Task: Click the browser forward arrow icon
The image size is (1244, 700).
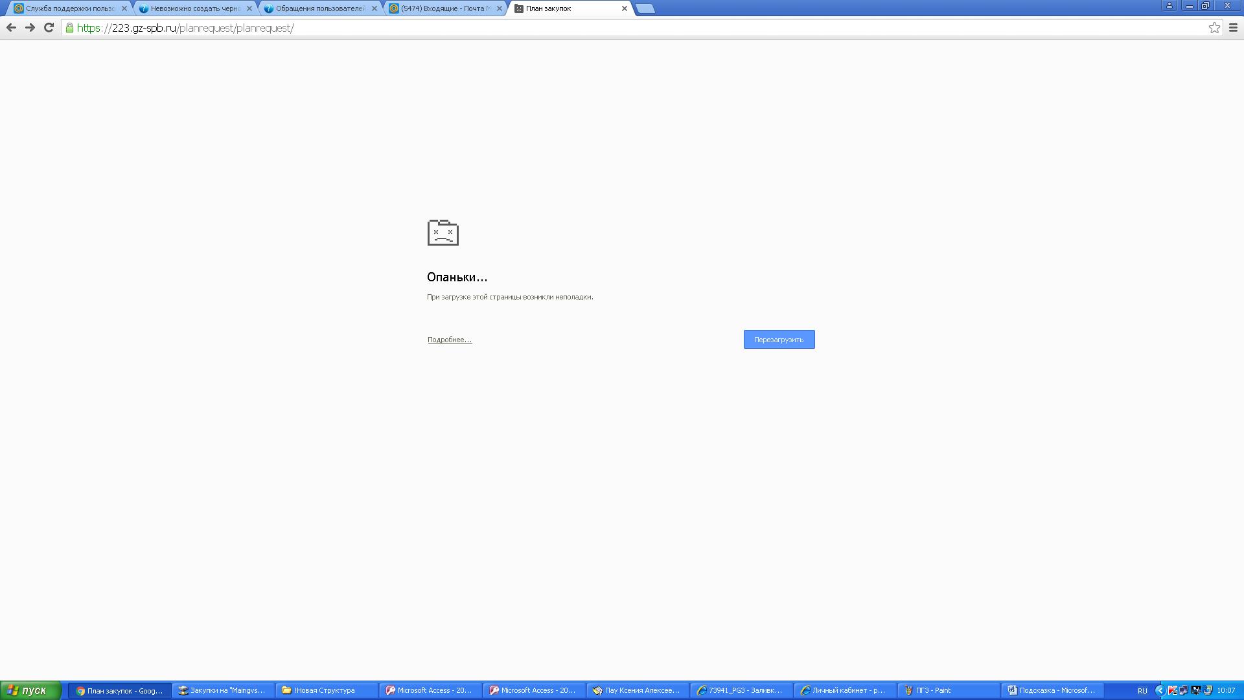Action: pyautogui.click(x=30, y=27)
